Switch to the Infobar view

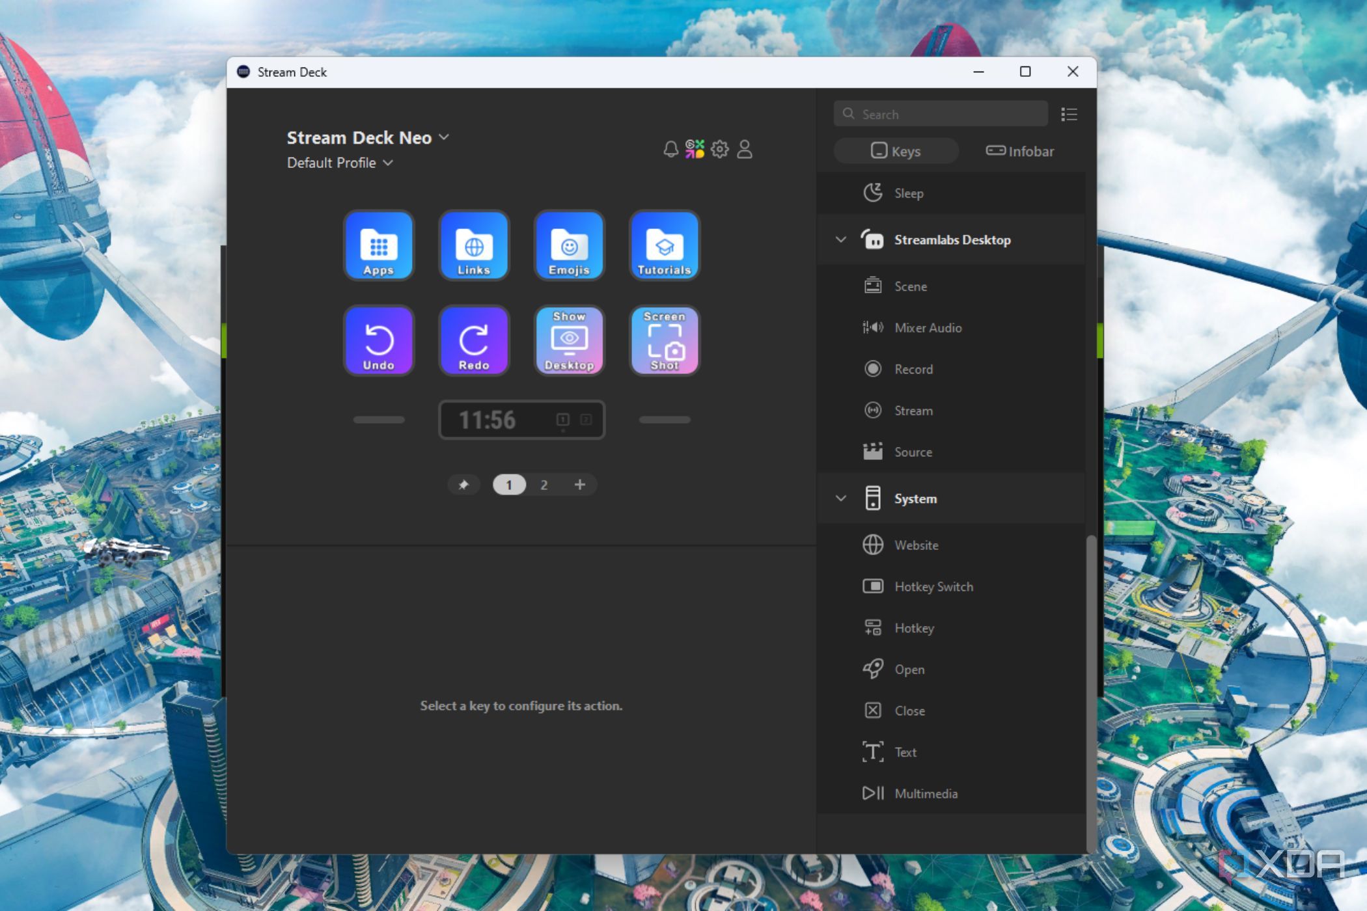pos(1019,151)
